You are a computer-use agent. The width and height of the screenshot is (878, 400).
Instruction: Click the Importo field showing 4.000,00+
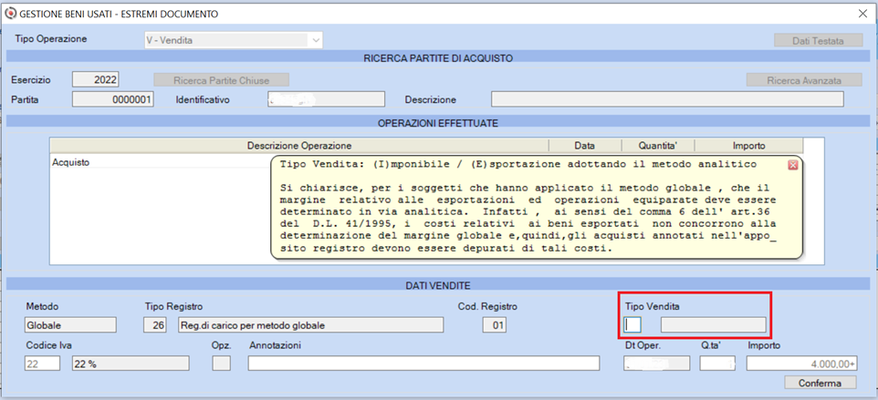(801, 364)
